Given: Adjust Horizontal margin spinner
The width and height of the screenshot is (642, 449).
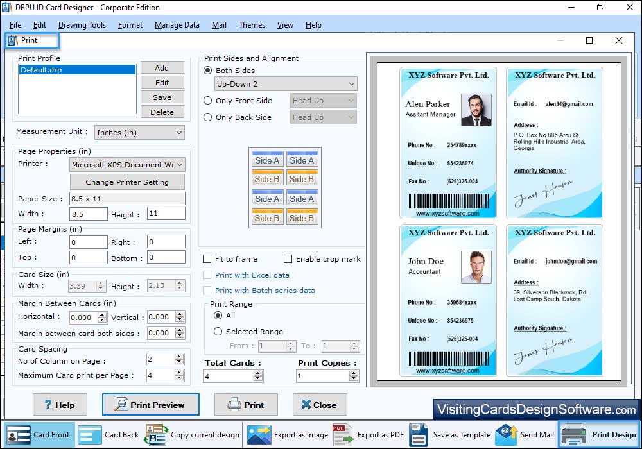Looking at the screenshot, I should coord(102,318).
